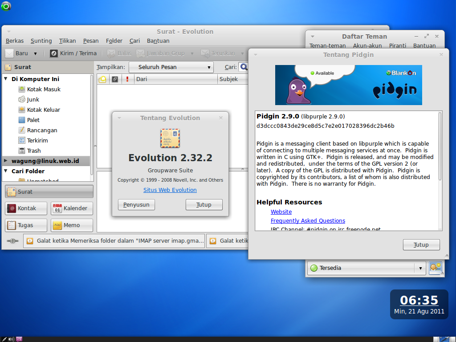Click the buddy icon button in Daftar Teman
This screenshot has height=342, width=456.
point(436,268)
